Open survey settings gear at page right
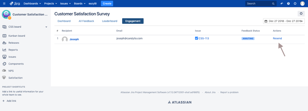This screenshot has width=308, height=111. click(301, 14)
